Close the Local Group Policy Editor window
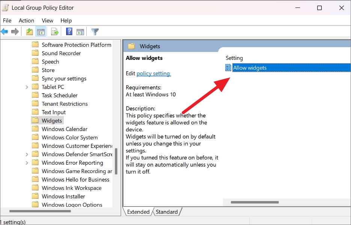This screenshot has height=225, width=351. pyautogui.click(x=341, y=8)
